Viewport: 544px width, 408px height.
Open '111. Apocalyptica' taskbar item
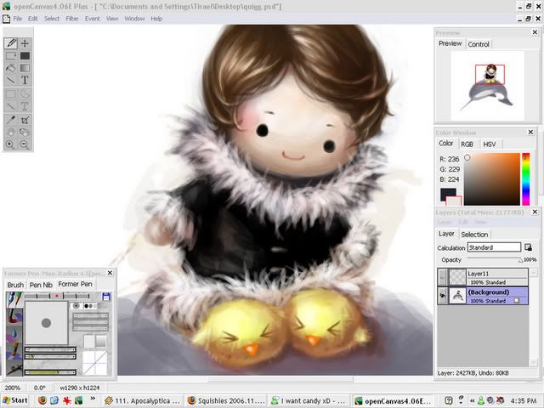(x=142, y=400)
